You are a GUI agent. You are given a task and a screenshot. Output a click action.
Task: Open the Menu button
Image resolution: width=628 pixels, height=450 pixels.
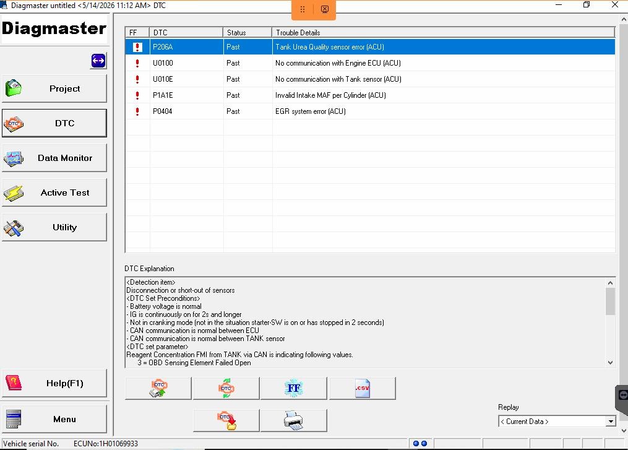coord(54,419)
